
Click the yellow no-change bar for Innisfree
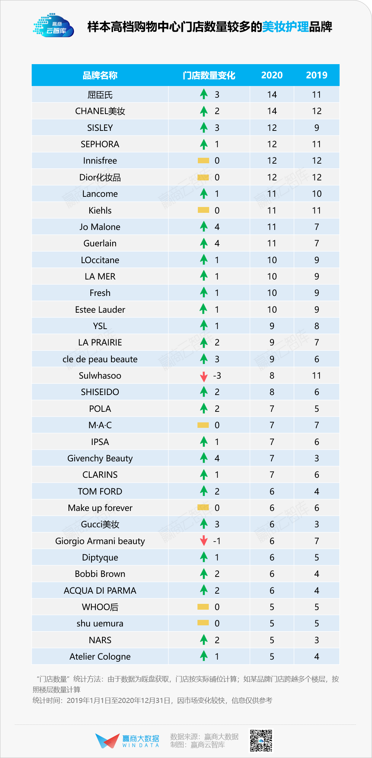(203, 161)
